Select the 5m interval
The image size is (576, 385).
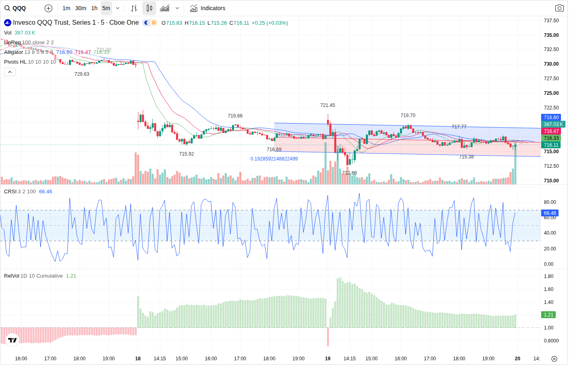coord(106,8)
